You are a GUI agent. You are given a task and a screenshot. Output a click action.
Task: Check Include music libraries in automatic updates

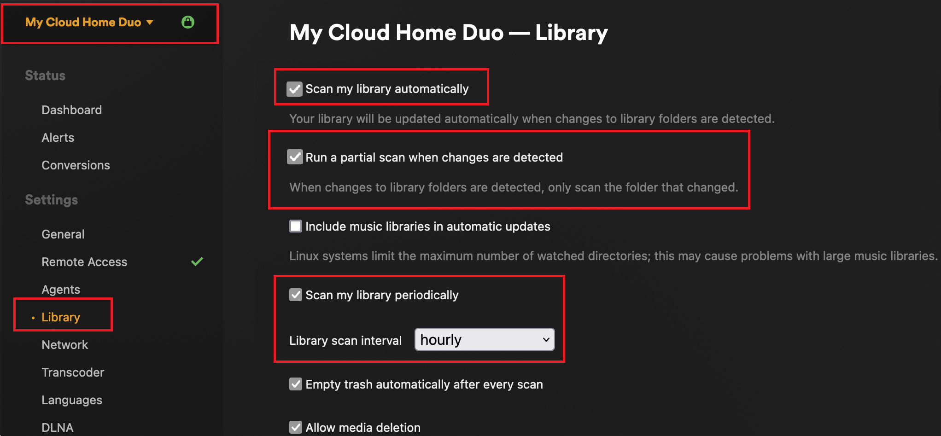pos(295,226)
